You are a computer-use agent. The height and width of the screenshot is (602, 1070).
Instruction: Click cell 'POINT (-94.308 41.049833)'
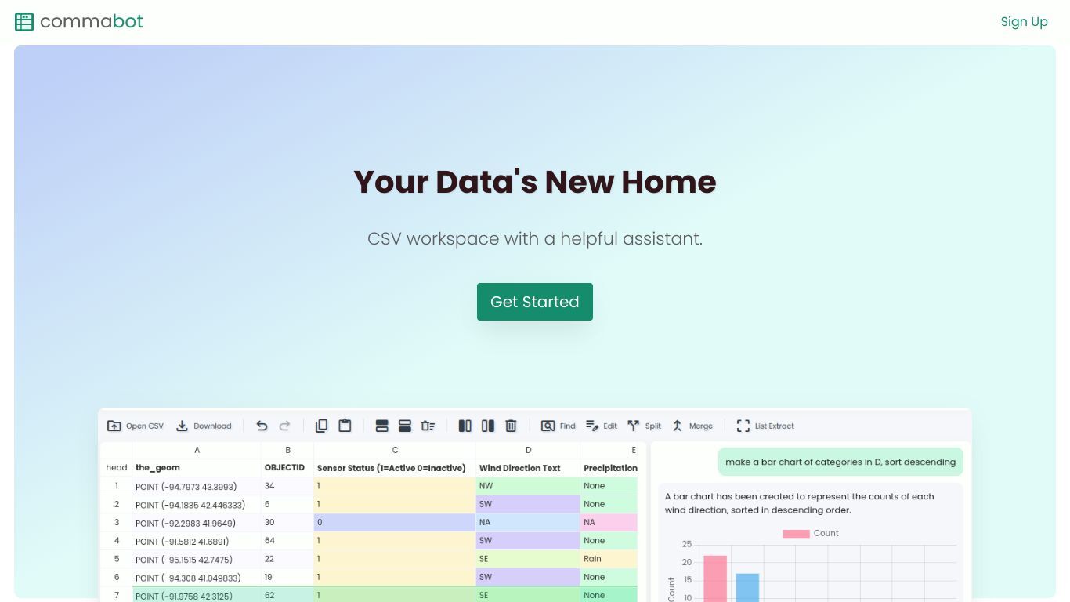tap(197, 577)
